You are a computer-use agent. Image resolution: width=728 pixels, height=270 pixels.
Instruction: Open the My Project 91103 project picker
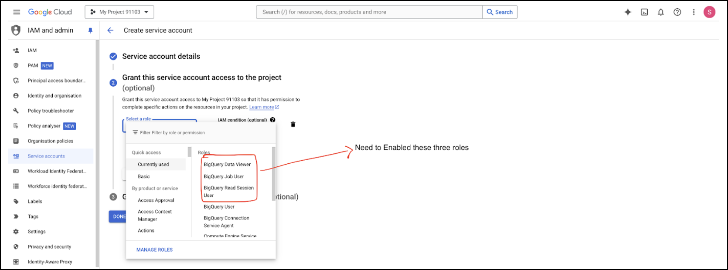(119, 12)
